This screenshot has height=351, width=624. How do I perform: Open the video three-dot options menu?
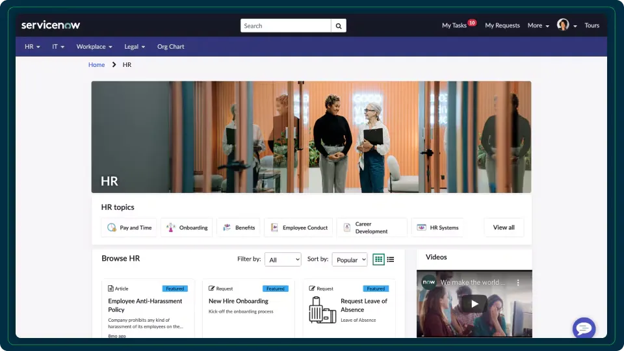coord(518,283)
